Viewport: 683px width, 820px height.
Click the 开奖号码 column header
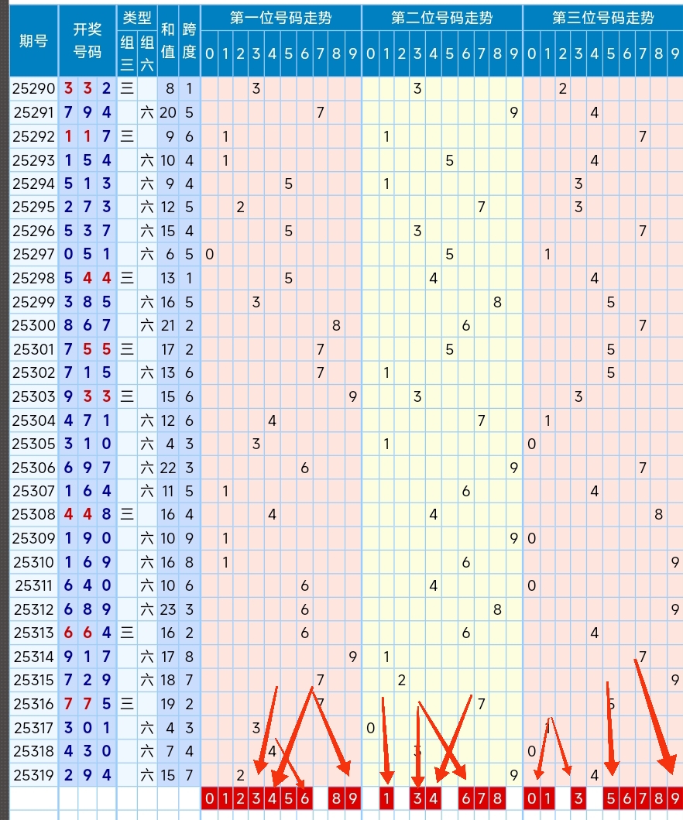tap(88, 41)
